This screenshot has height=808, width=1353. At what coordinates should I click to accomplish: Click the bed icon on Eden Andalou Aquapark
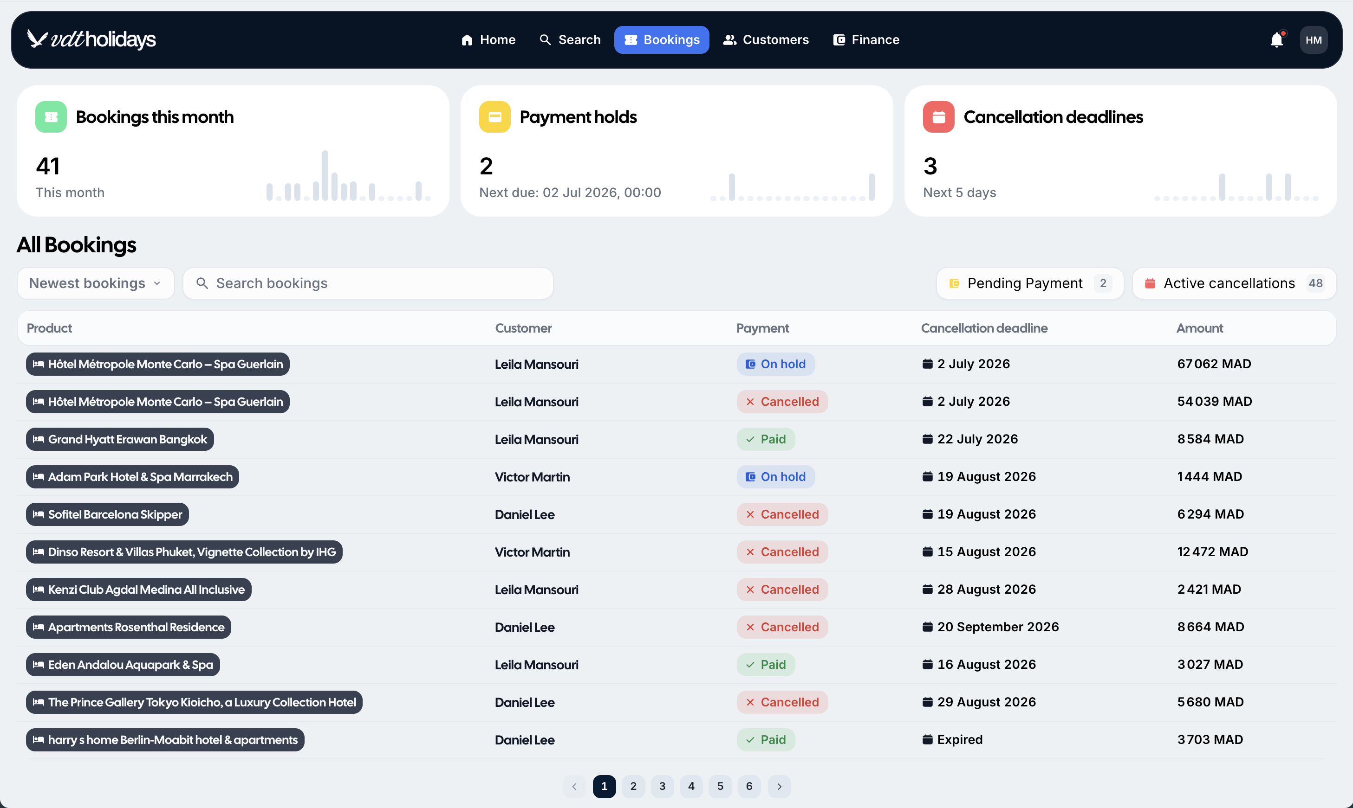click(38, 665)
